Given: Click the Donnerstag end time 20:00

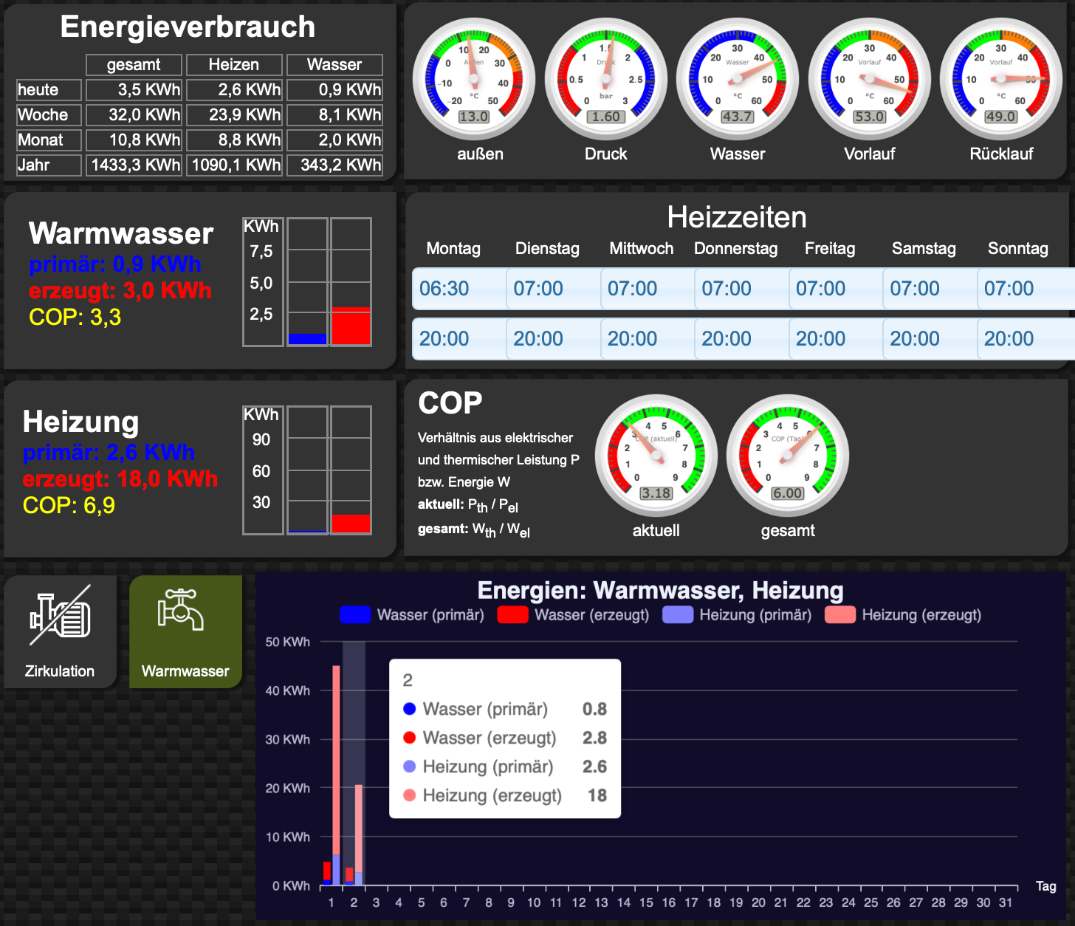Looking at the screenshot, I should 741,339.
